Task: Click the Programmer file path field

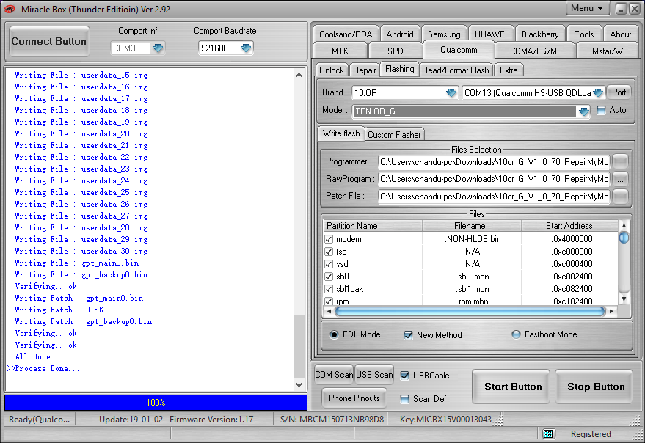Action: [494, 161]
